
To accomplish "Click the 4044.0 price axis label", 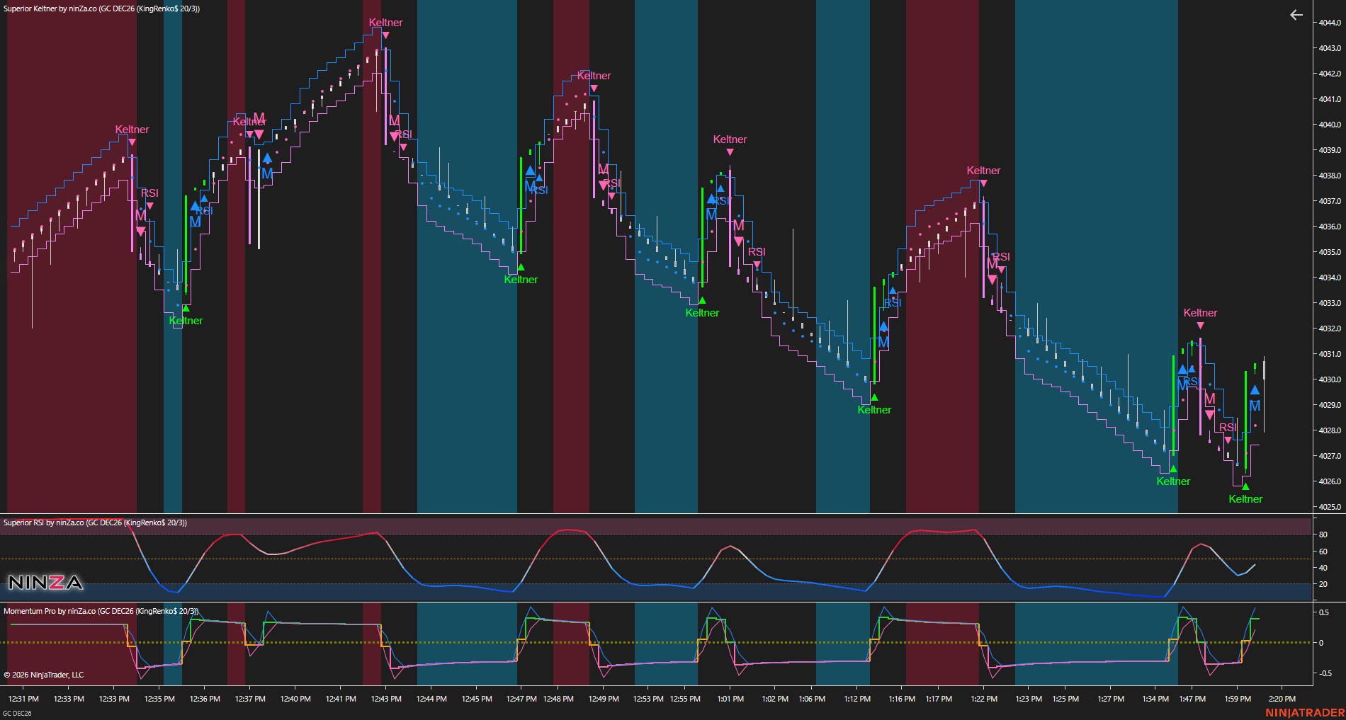I will pos(1330,23).
